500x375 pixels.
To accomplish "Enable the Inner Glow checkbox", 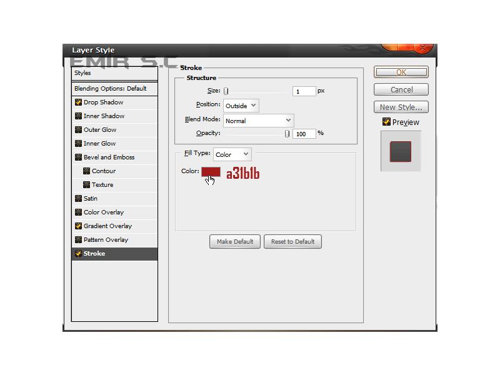I will click(x=78, y=144).
